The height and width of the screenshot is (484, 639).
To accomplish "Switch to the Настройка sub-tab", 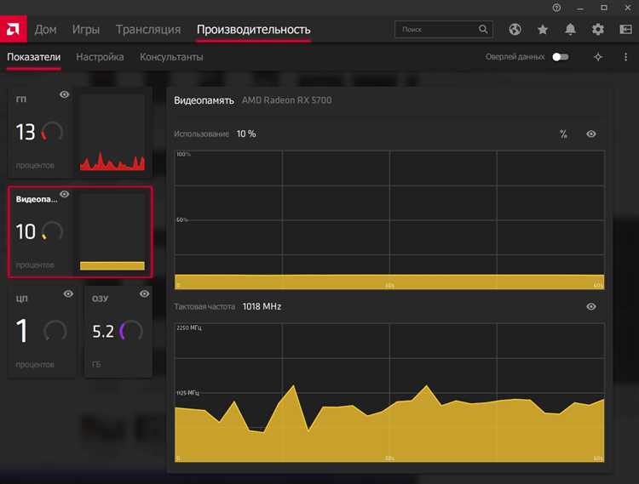I will 100,57.
